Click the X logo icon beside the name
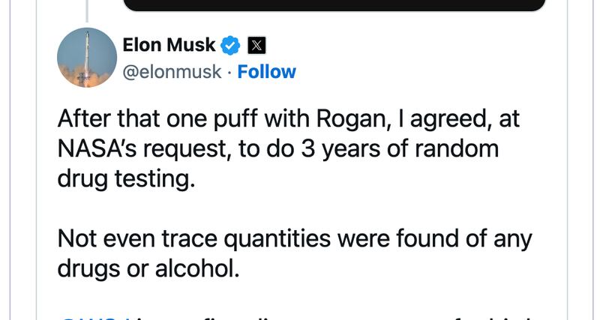 (x=256, y=46)
